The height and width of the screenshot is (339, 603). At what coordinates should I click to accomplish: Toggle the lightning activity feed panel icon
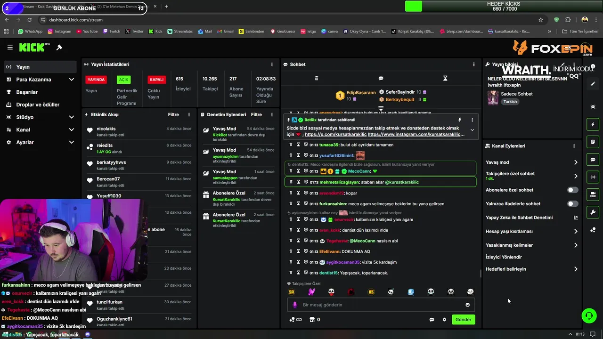593,124
